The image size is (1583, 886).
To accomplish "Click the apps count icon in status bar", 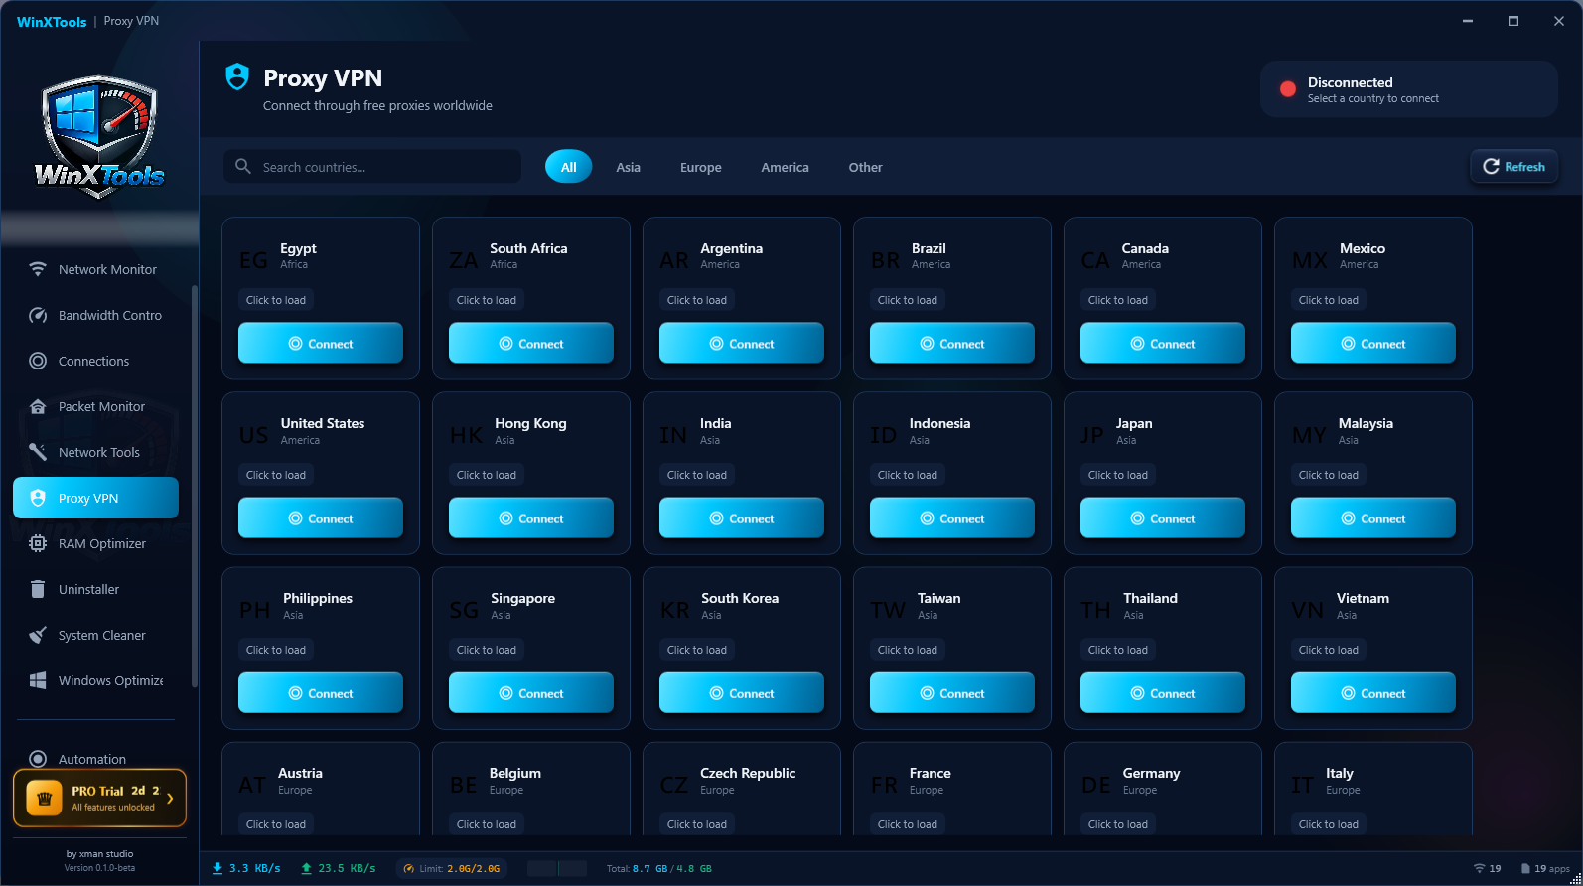I will click(x=1525, y=868).
